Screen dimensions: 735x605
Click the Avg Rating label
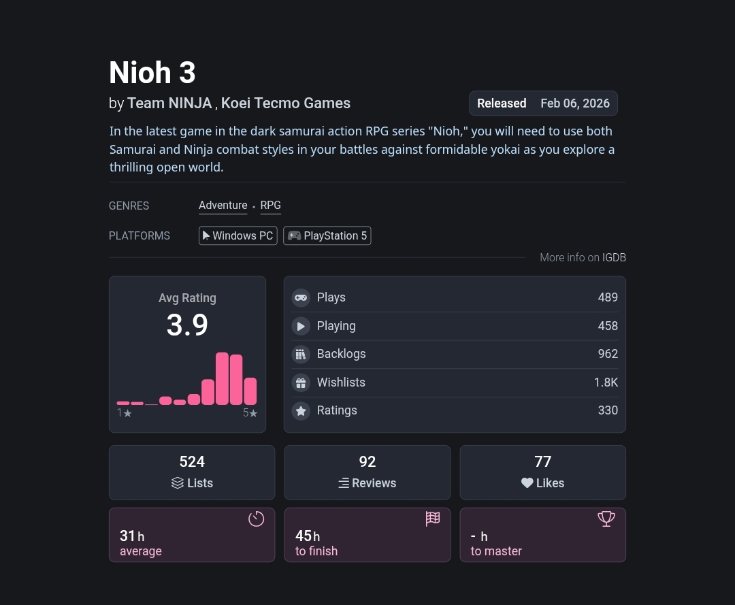point(187,298)
